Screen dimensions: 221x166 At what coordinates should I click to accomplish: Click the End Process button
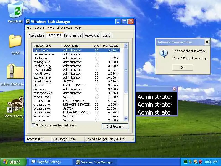[115, 126]
